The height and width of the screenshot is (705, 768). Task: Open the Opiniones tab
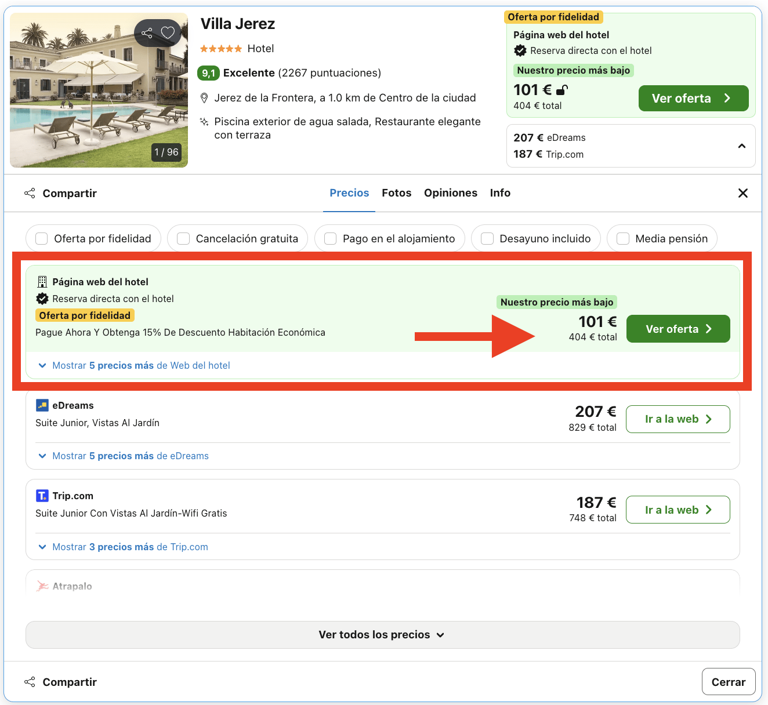tap(451, 192)
